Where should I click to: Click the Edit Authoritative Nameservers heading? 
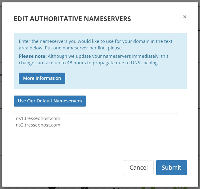click(72, 19)
